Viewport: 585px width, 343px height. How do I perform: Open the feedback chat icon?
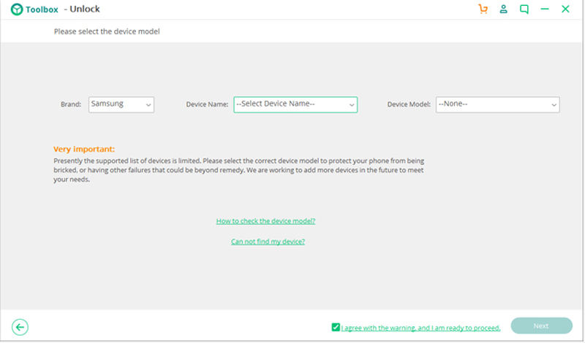(524, 9)
